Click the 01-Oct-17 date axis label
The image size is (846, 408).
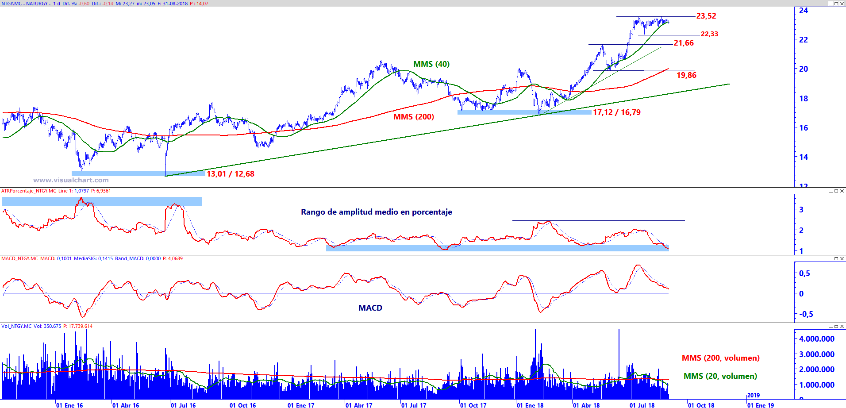point(473,405)
